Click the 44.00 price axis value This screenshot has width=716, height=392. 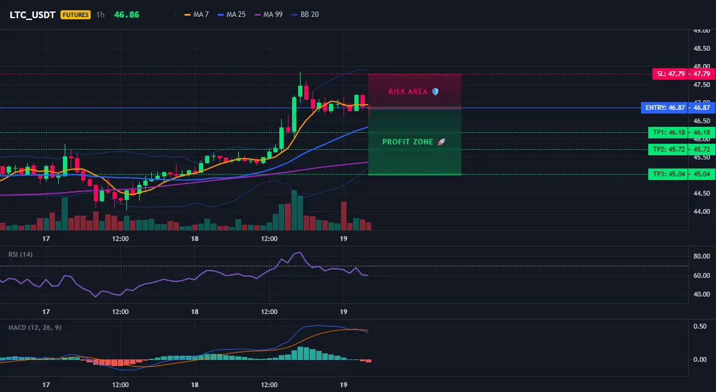(701, 212)
